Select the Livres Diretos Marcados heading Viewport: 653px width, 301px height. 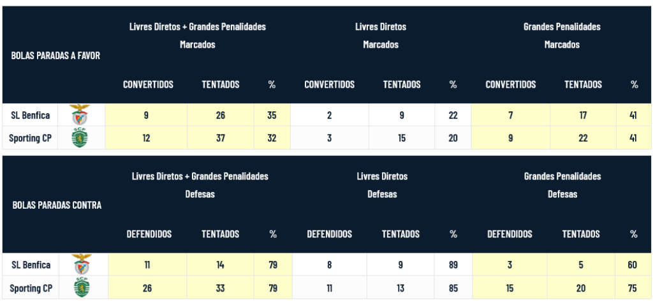(x=381, y=36)
